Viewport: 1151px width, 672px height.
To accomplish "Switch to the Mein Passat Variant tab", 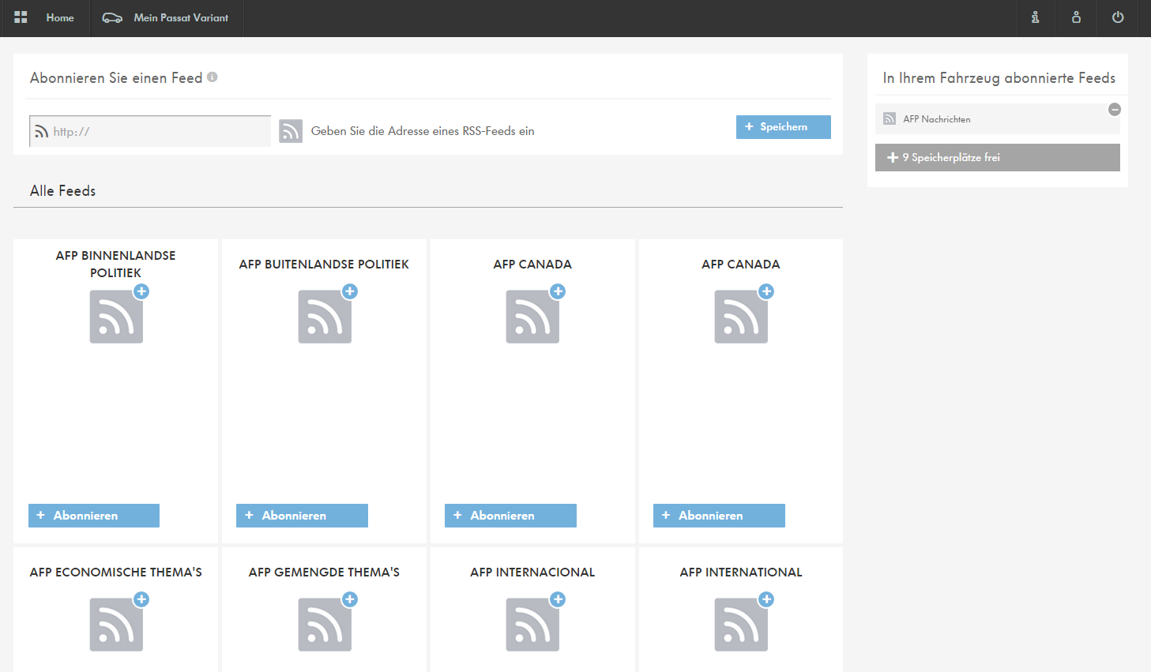I will pos(167,17).
